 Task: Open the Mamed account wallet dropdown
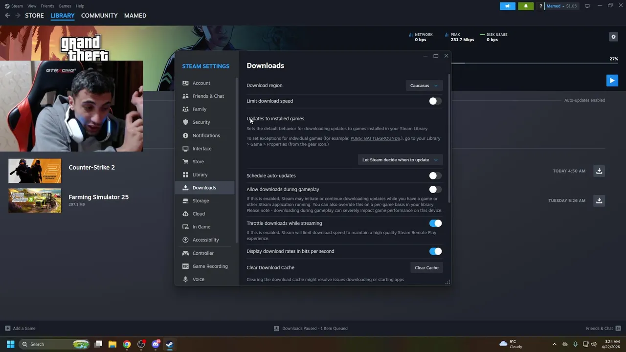pyautogui.click(x=561, y=6)
